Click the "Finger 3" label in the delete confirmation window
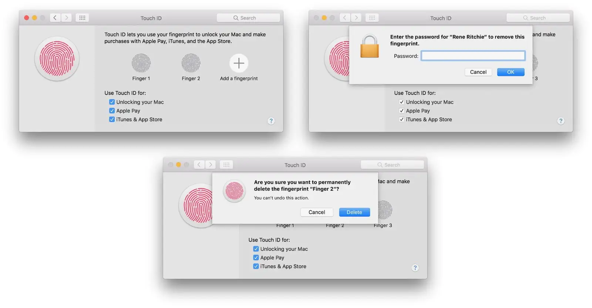The height and width of the screenshot is (308, 592). [x=383, y=225]
